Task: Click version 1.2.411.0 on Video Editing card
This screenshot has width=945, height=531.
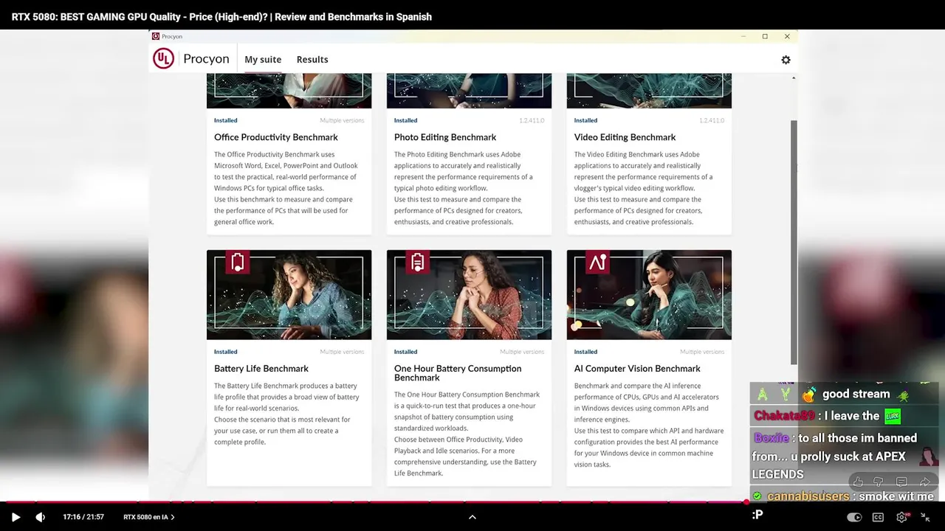Action: pos(712,120)
